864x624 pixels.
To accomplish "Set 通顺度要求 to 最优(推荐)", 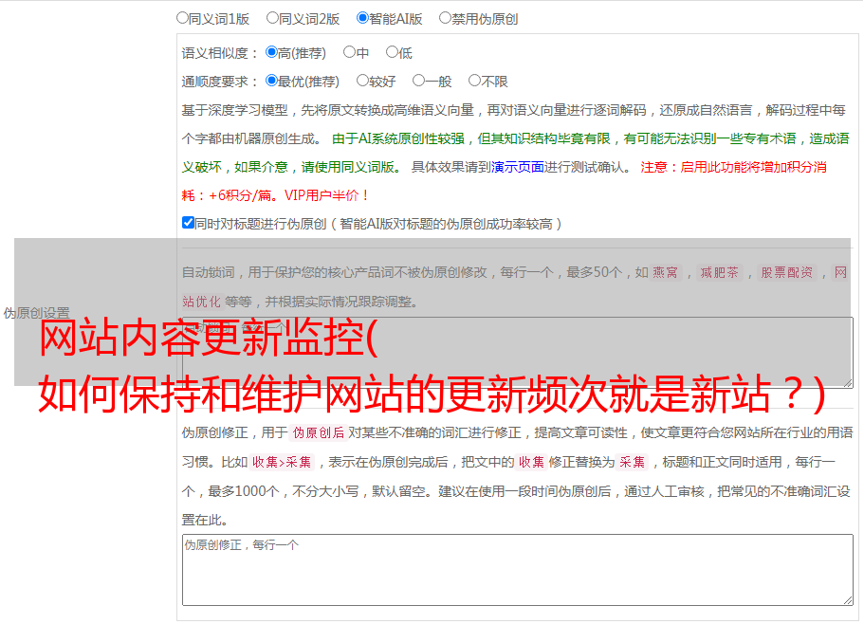I will coord(271,81).
